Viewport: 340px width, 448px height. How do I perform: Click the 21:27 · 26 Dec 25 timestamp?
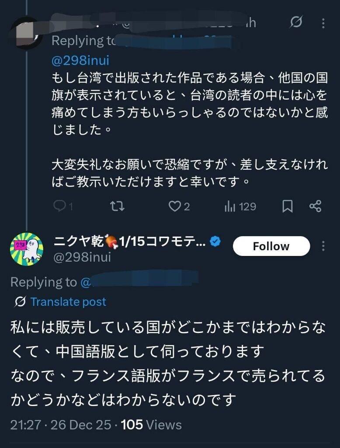click(x=62, y=424)
